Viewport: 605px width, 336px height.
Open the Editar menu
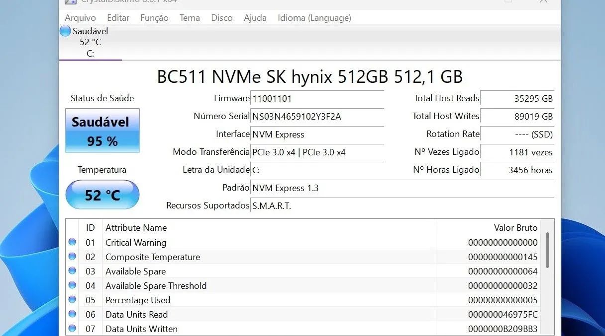click(118, 18)
